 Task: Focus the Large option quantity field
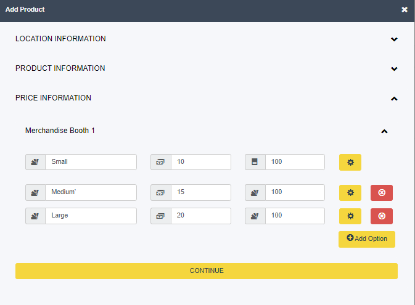(x=295, y=216)
